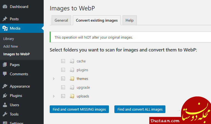Select the cache folder label
This screenshot has height=124, width=211.
coord(81,61)
